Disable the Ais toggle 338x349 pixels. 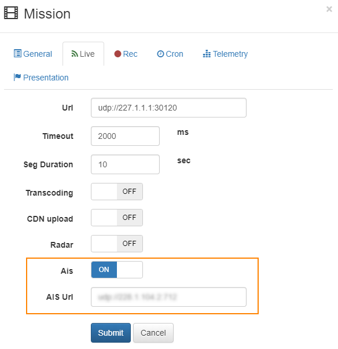coord(117,270)
